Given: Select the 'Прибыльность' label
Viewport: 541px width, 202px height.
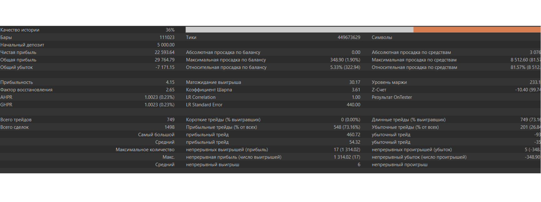Looking at the screenshot, I should [17, 82].
